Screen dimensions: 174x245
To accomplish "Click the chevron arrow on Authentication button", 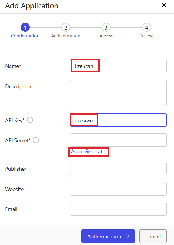I will tap(128, 236).
